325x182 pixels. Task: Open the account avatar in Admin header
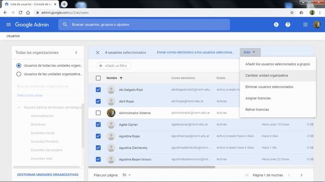(317, 25)
